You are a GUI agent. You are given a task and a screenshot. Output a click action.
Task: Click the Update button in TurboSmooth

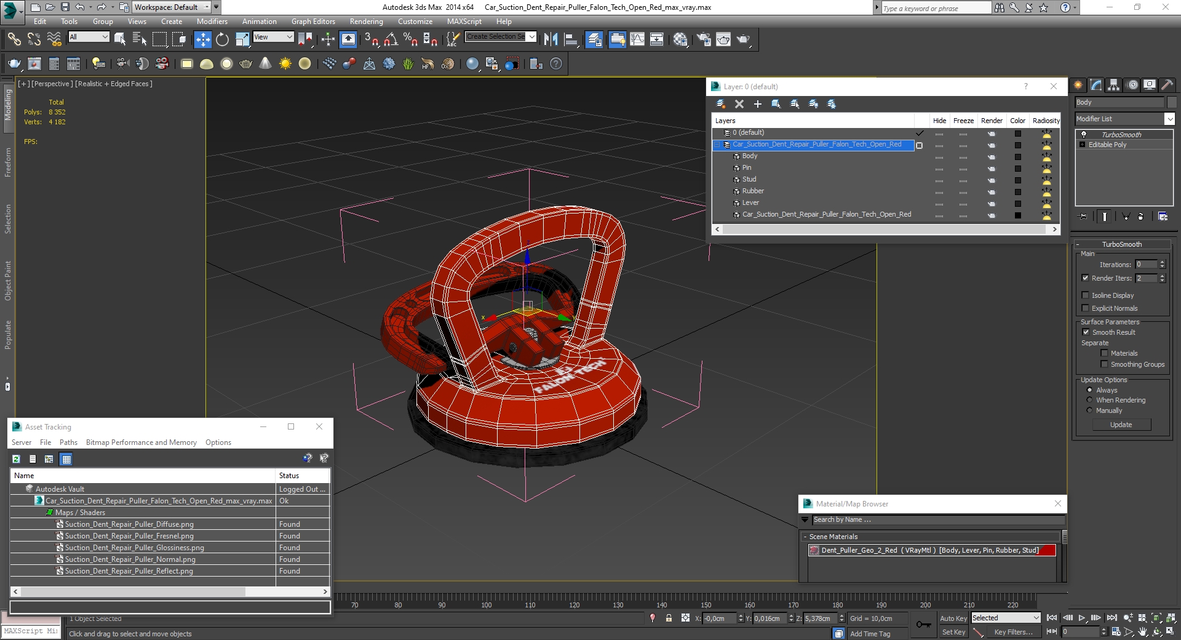pos(1121,425)
